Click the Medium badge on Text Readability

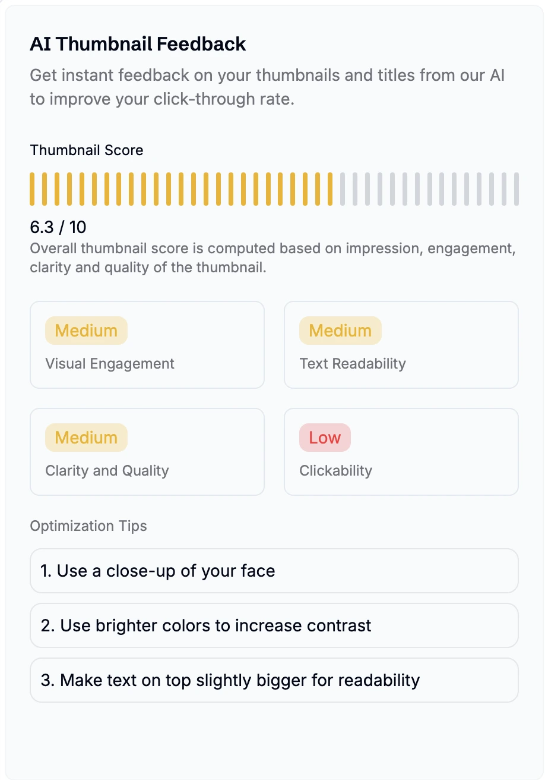click(x=340, y=331)
